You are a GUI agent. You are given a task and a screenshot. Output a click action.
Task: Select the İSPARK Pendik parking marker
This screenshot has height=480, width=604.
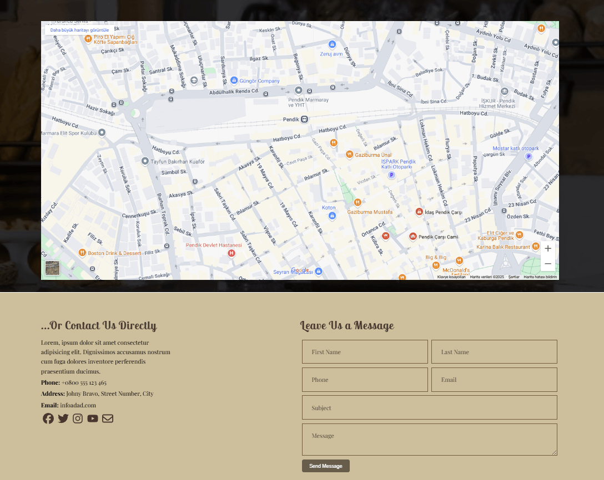(x=391, y=175)
